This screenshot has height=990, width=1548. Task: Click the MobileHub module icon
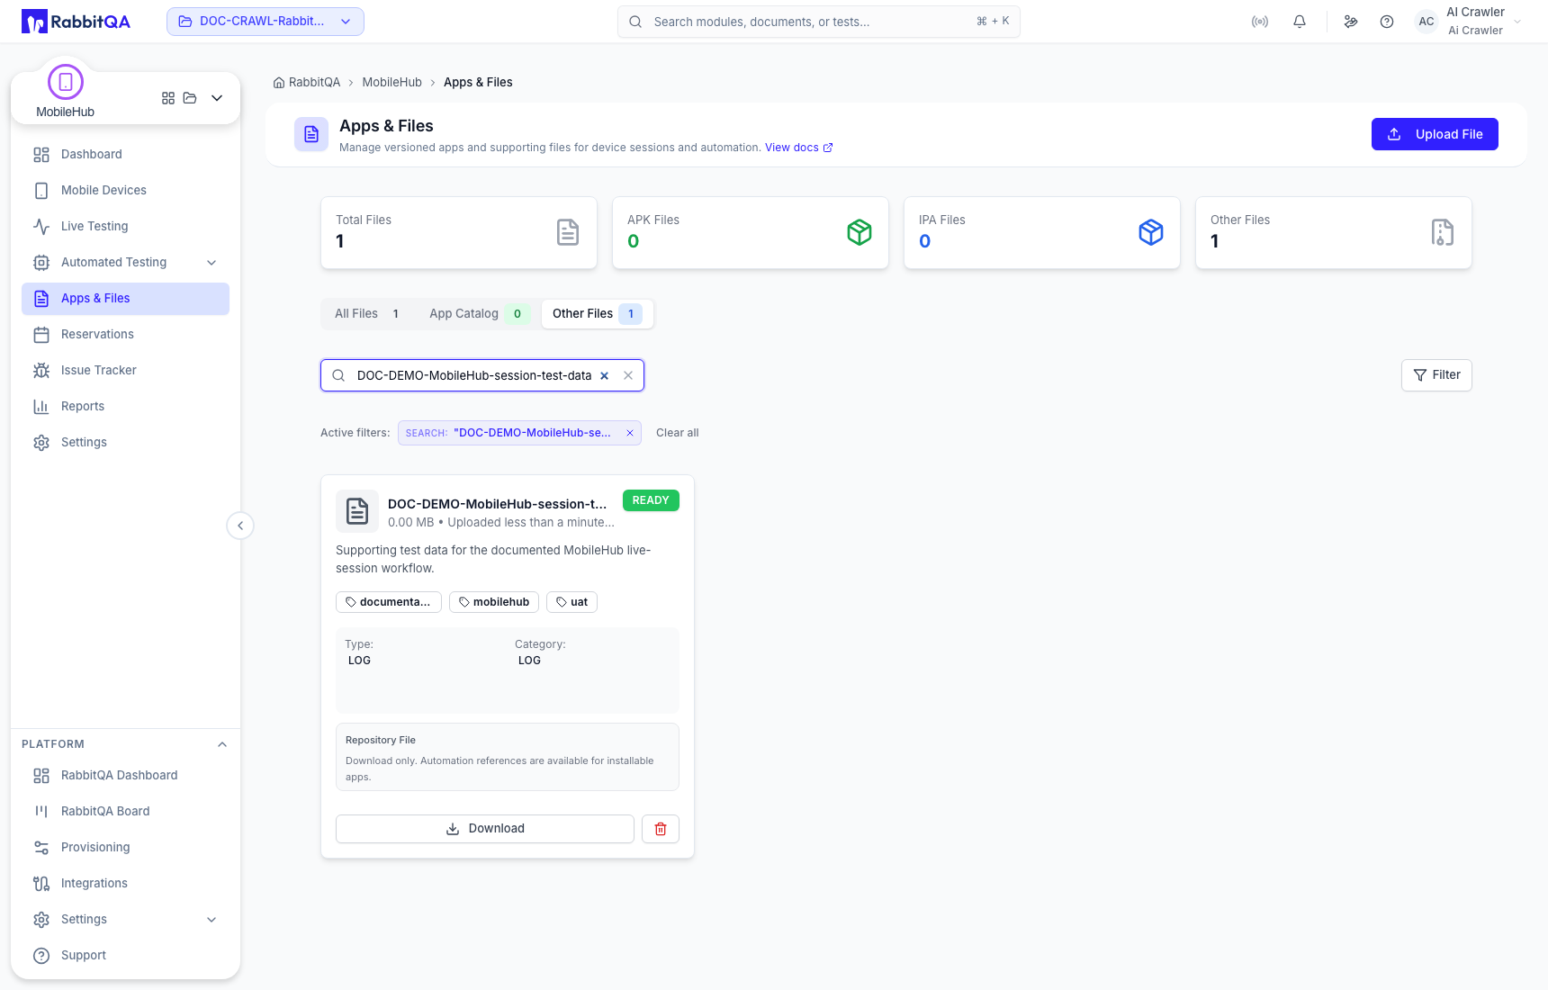click(x=66, y=82)
